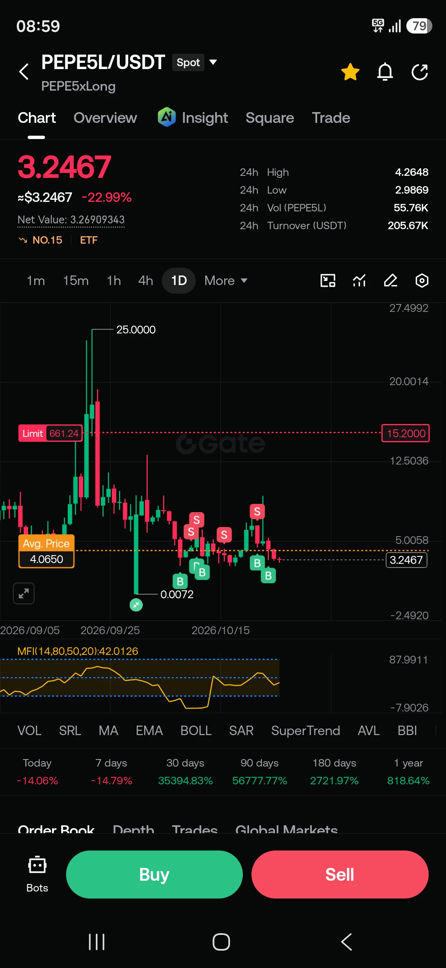Open chart settings hexagon icon
Image resolution: width=446 pixels, height=968 pixels.
pyautogui.click(x=422, y=280)
